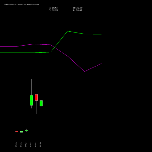This screenshot has width=152, height=152.
Task: Select the small green candle above 28 Sep
Action: click(x=22, y=132)
